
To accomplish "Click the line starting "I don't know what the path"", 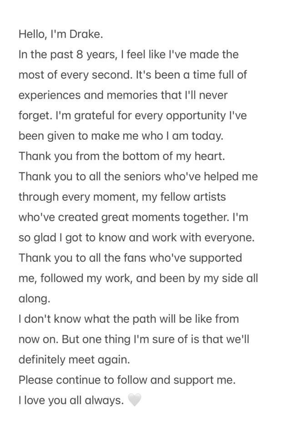I will click(129, 319).
